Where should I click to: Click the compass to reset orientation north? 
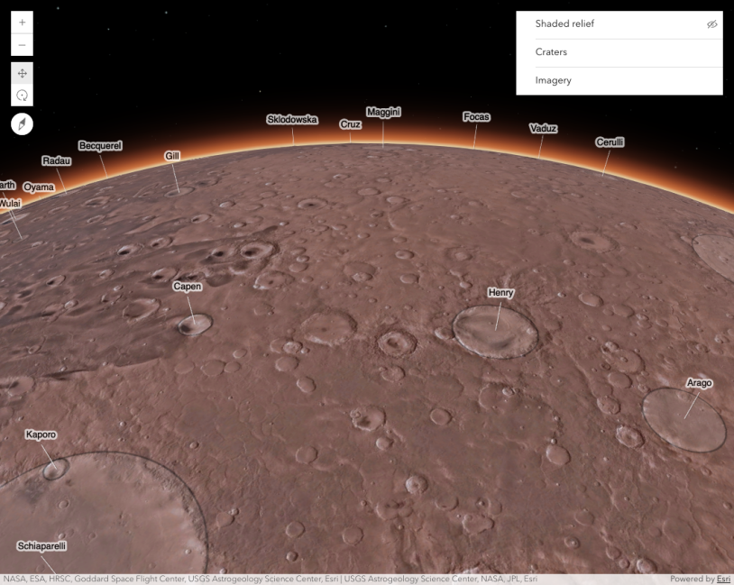[x=22, y=123]
